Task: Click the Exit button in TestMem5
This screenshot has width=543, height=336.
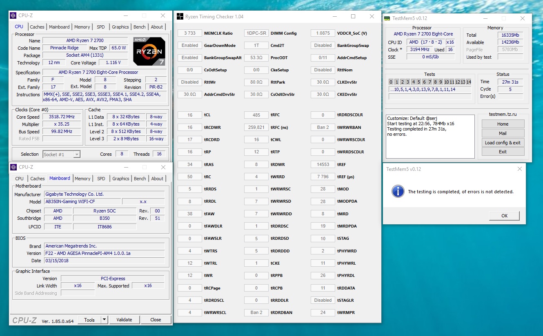Action: click(x=503, y=152)
